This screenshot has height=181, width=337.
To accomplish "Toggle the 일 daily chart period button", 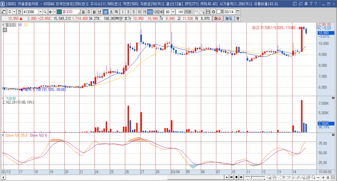I will (x=83, y=12).
